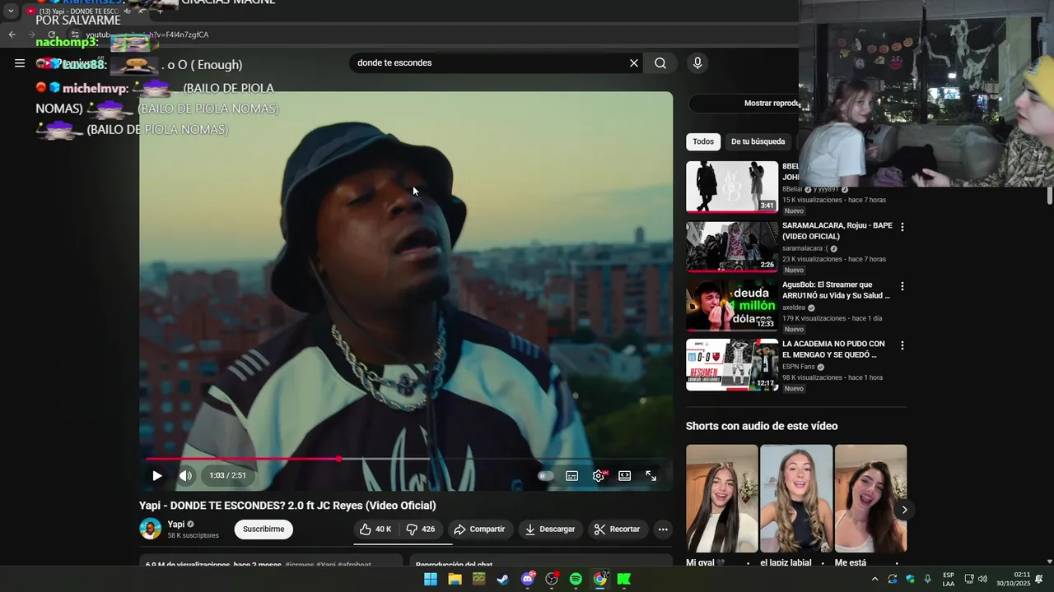Open options menu for AgusBob video
The width and height of the screenshot is (1054, 592).
pyautogui.click(x=902, y=286)
